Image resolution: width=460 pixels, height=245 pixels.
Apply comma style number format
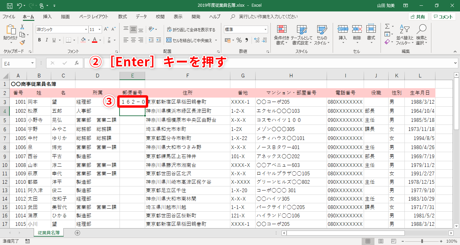tap(247, 40)
